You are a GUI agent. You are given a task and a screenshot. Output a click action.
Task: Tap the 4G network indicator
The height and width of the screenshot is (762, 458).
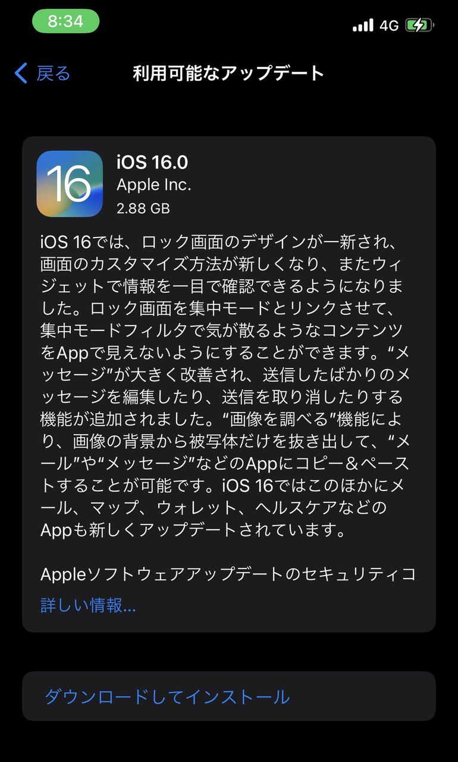click(x=388, y=25)
